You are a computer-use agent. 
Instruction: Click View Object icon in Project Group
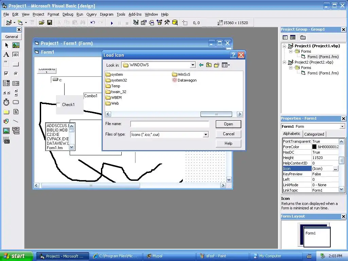[293, 37]
